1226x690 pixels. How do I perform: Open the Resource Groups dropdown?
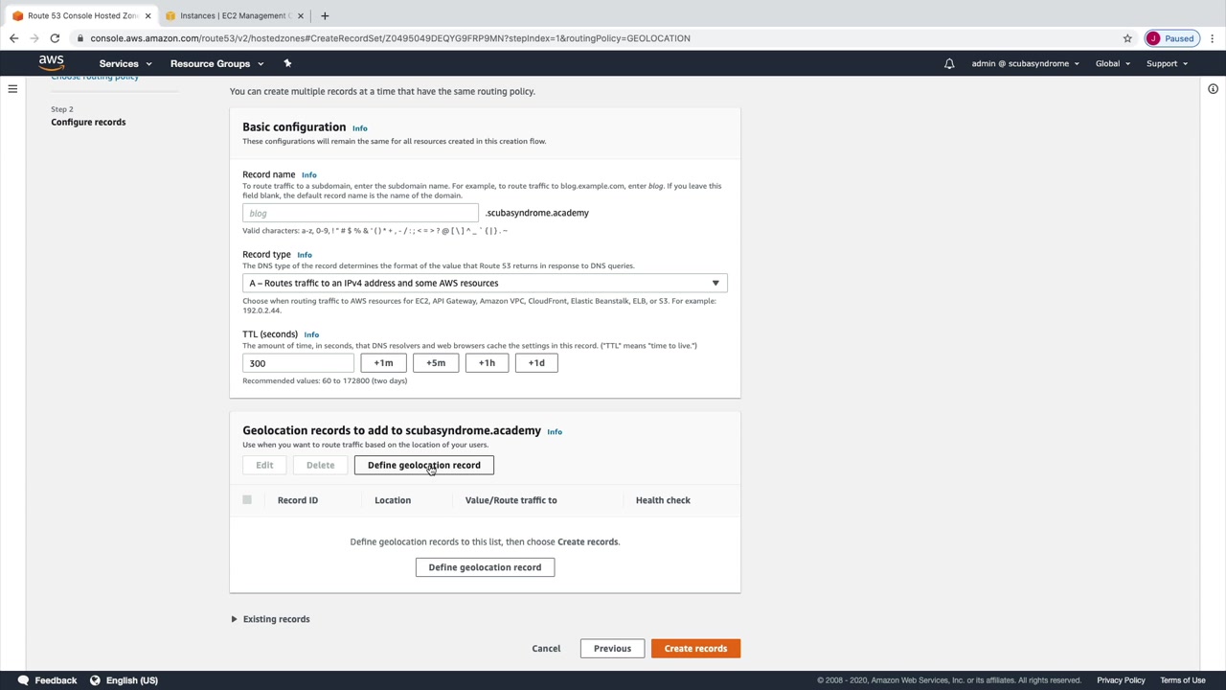click(216, 63)
